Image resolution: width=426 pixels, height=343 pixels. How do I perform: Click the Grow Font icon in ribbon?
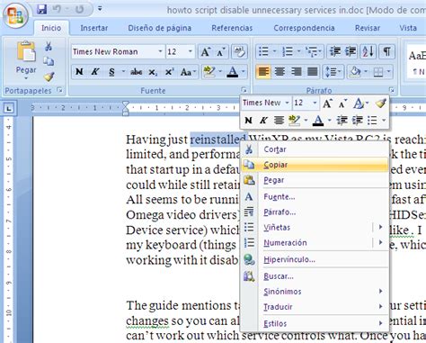(x=206, y=52)
